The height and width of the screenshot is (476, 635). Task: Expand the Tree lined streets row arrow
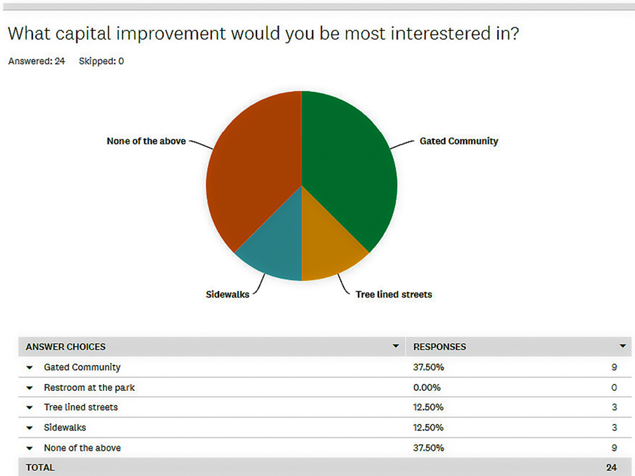29,407
